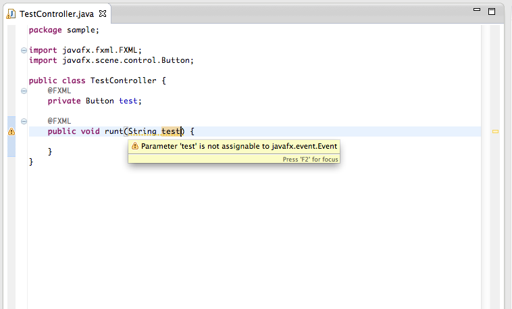The width and height of the screenshot is (512, 309).
Task: Collapse the first @FXML field fold
Action: tap(24, 91)
